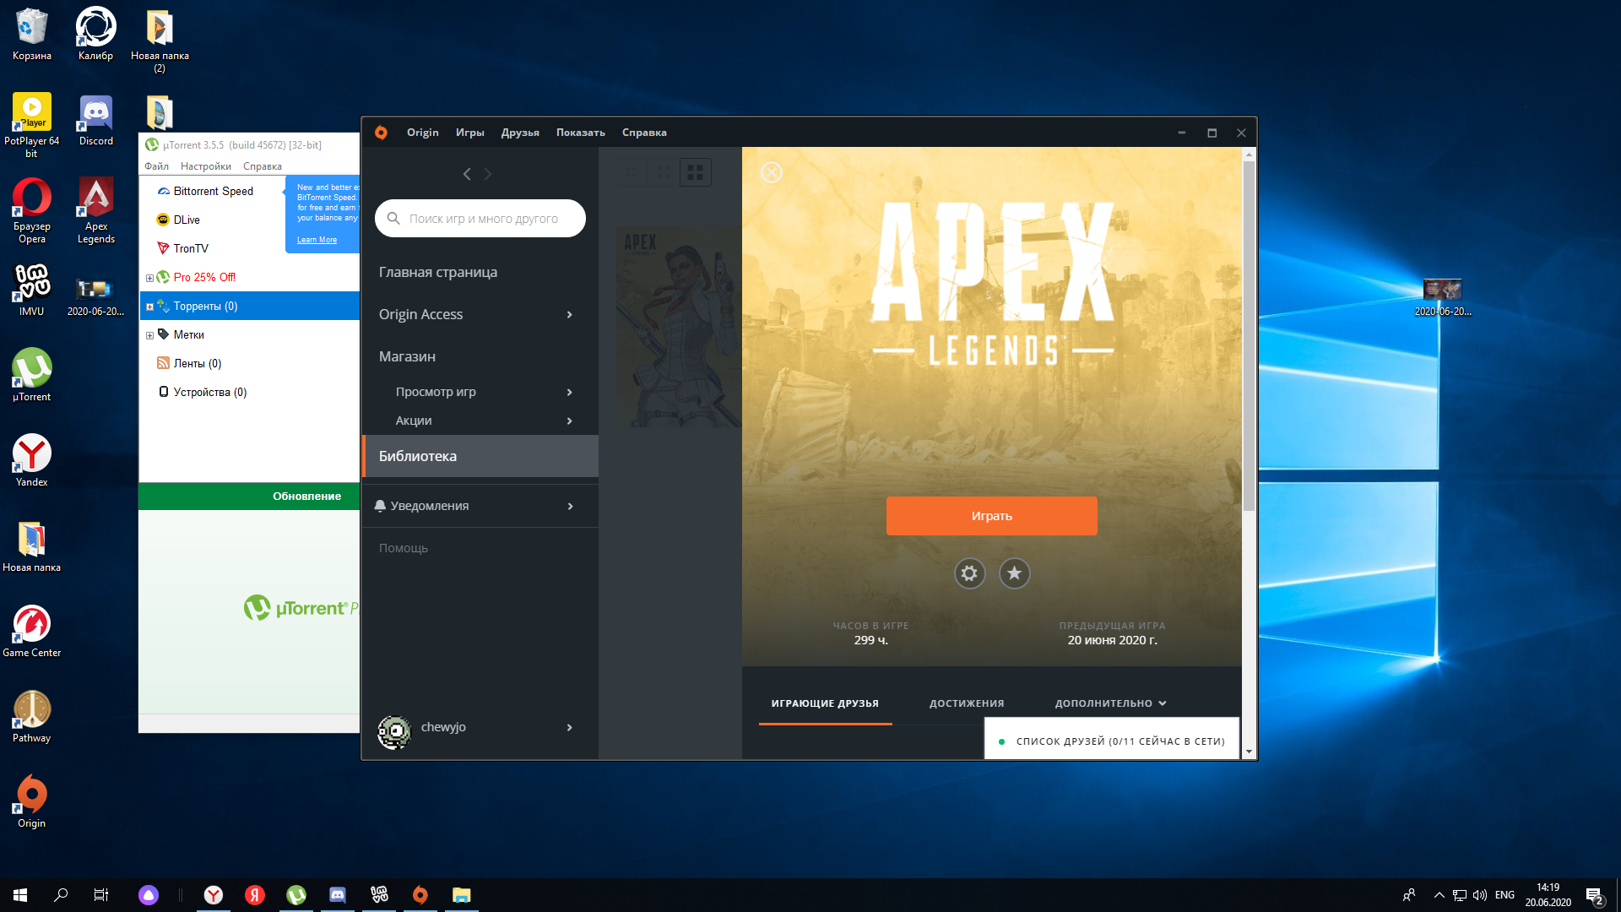Expand Pro 25% Off tree node
The image size is (1621, 912).
point(149,278)
